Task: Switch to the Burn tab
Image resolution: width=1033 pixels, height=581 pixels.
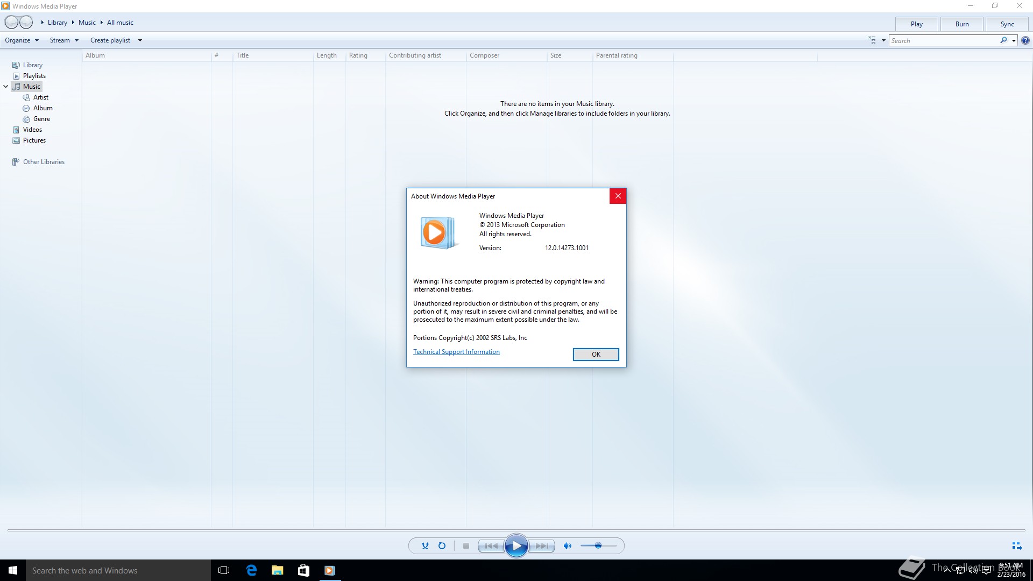Action: (962, 24)
